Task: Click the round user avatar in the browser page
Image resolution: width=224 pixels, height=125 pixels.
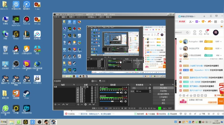Action: (x=216, y=32)
